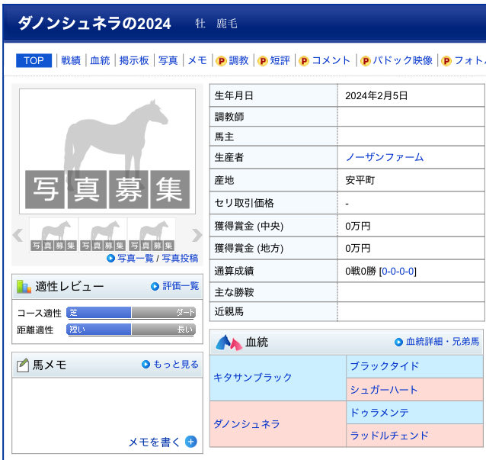Open grandsire ブラックタイド
Image resolution: width=486 pixels, height=460 pixels.
click(385, 366)
